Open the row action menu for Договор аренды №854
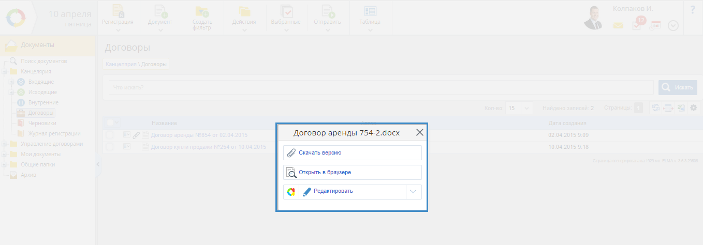Viewport: 703px width, 245px height. point(126,135)
